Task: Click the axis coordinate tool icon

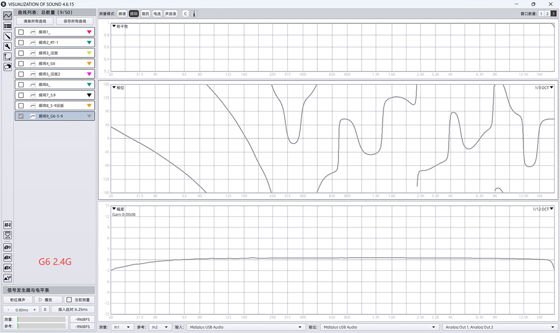Action: [x=7, y=57]
